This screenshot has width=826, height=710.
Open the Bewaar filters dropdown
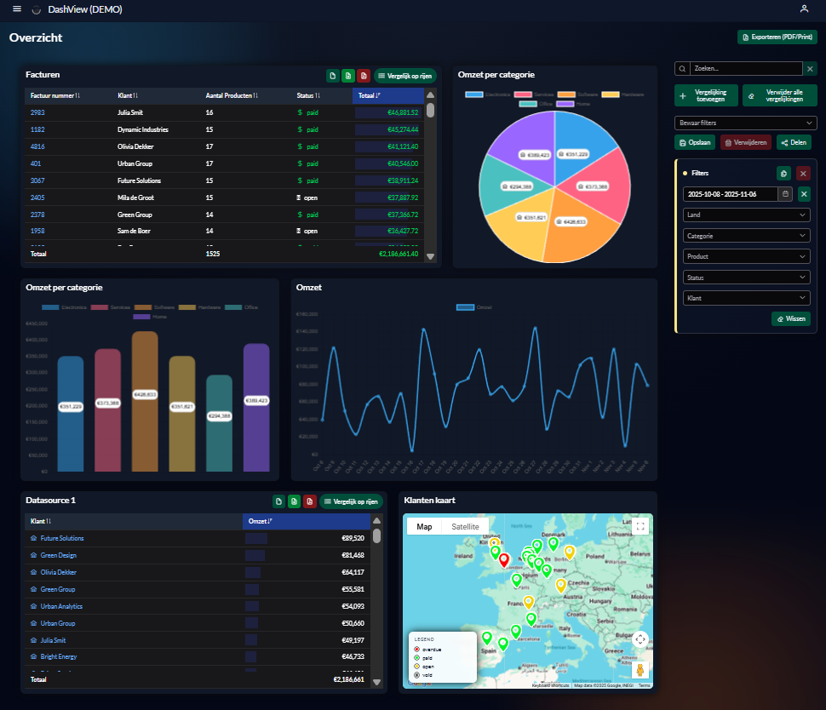point(746,123)
